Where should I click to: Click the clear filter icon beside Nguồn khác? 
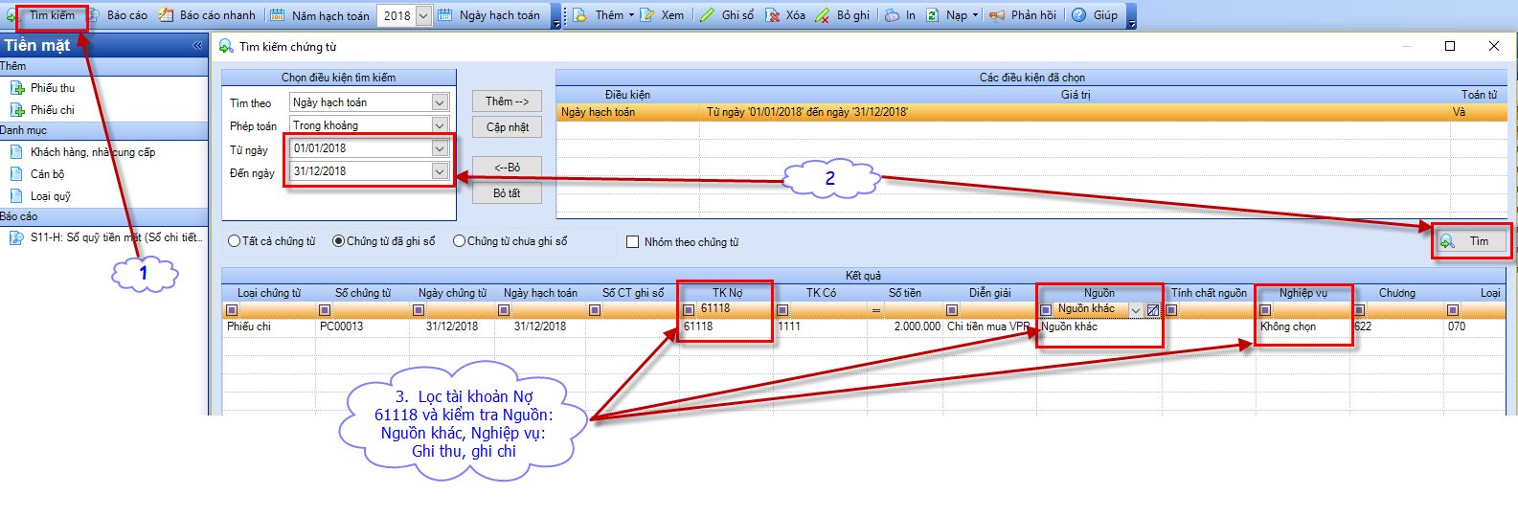[1153, 310]
